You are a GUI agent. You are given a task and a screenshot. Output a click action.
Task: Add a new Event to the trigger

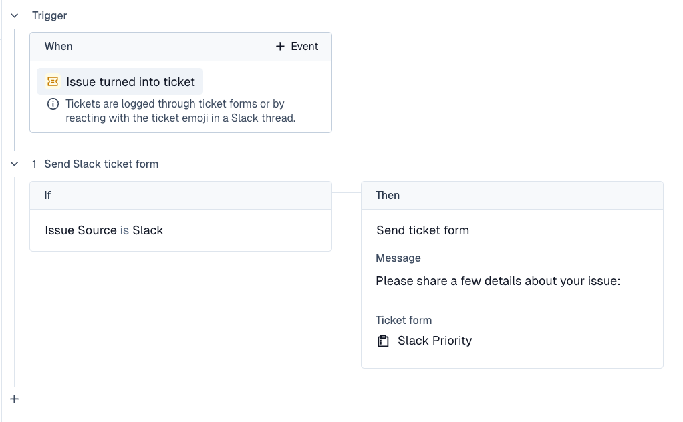click(297, 47)
